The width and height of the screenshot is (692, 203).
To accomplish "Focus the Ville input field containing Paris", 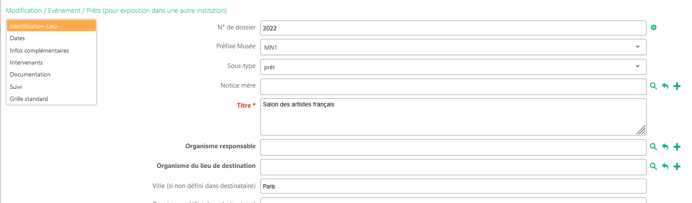I will [x=453, y=186].
